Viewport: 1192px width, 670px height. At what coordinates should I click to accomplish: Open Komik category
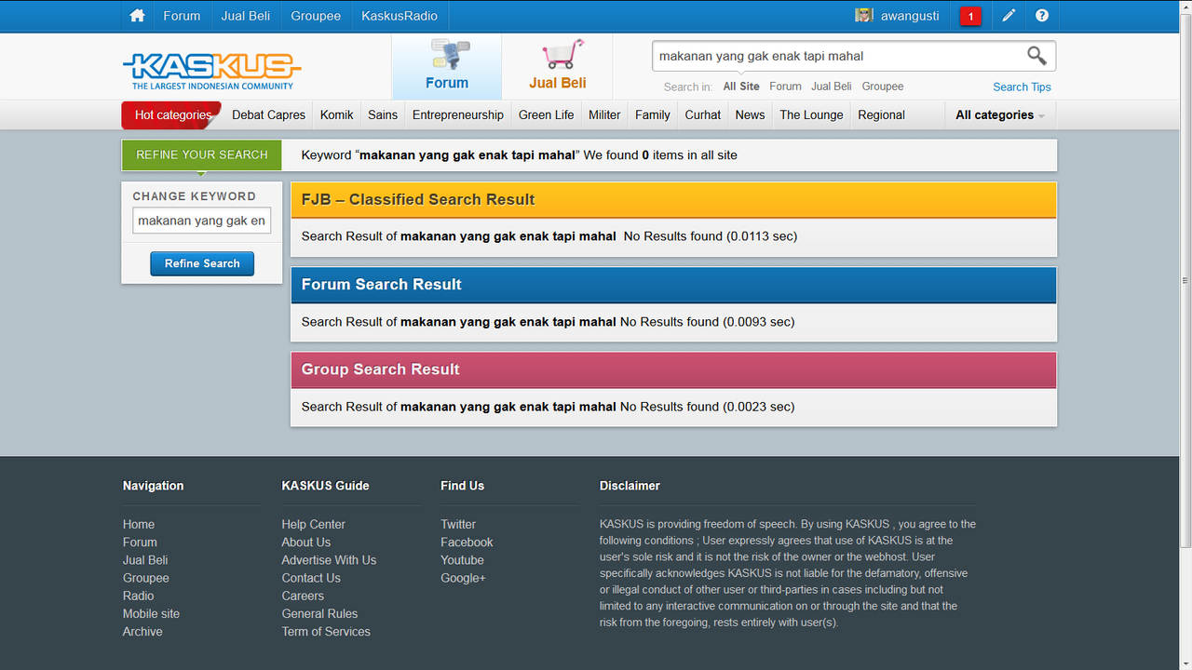(337, 115)
